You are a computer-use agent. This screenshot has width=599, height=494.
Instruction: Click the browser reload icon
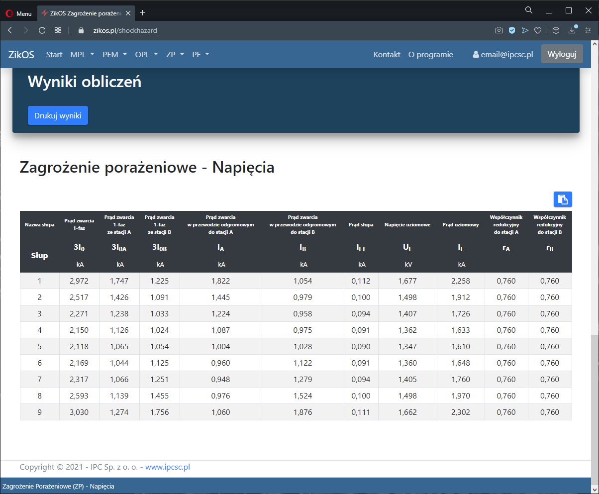tap(42, 30)
